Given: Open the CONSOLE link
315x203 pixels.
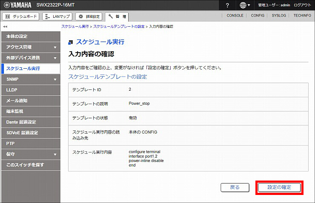Looking at the screenshot, I should 235,15.
